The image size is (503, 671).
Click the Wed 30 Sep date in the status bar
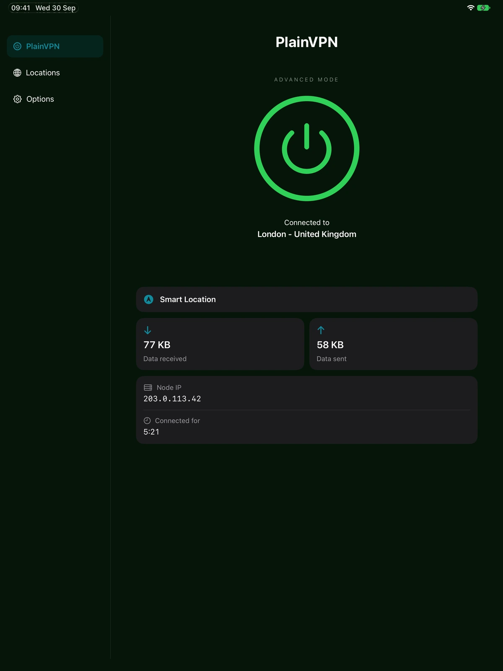coord(55,8)
